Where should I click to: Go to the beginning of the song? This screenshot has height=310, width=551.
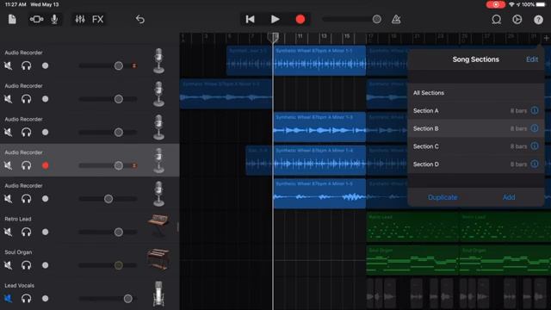click(x=251, y=19)
